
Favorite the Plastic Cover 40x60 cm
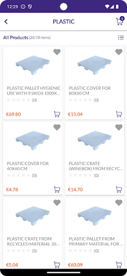coord(57,127)
